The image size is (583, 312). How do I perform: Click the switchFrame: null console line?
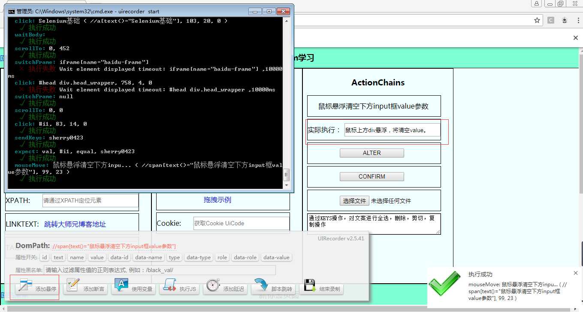pos(44,97)
